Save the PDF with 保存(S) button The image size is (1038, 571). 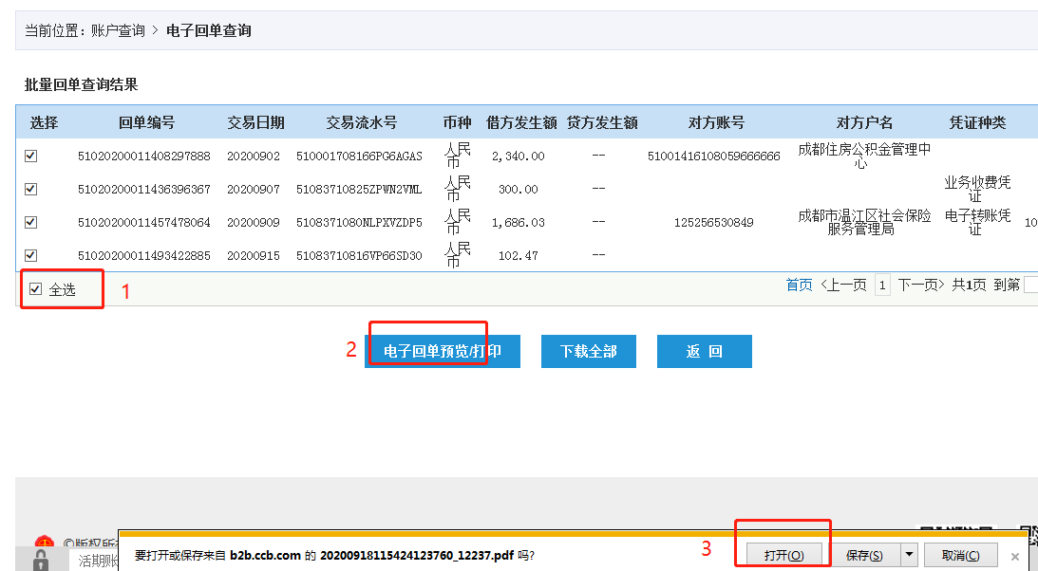point(864,555)
